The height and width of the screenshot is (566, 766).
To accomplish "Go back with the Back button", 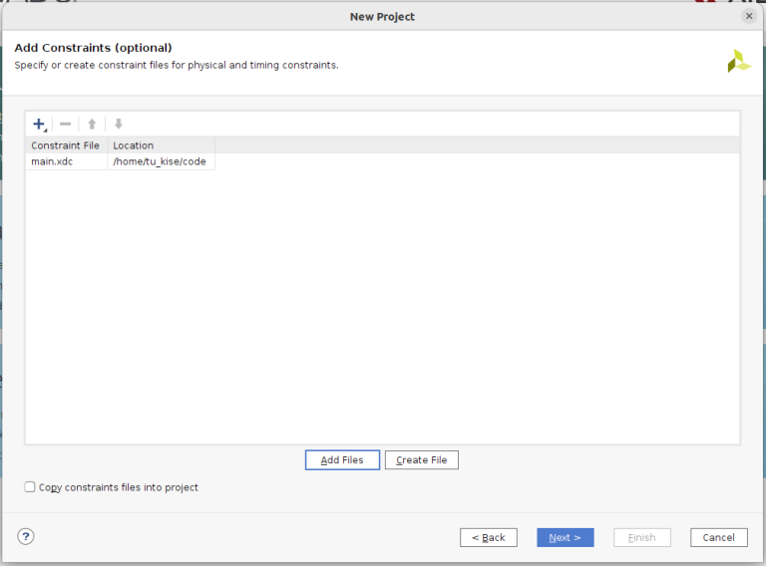I will coord(489,537).
